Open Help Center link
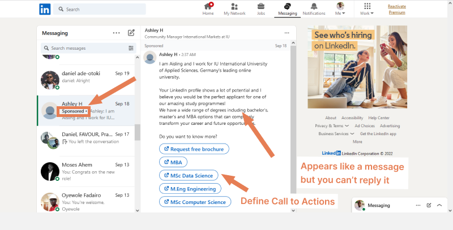Screen dimensions: 453x230 point(379,118)
